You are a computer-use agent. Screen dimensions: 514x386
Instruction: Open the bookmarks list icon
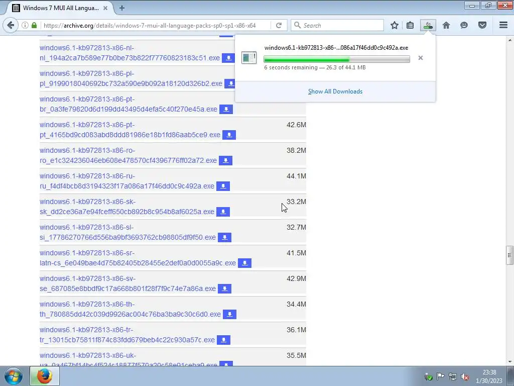click(x=410, y=25)
